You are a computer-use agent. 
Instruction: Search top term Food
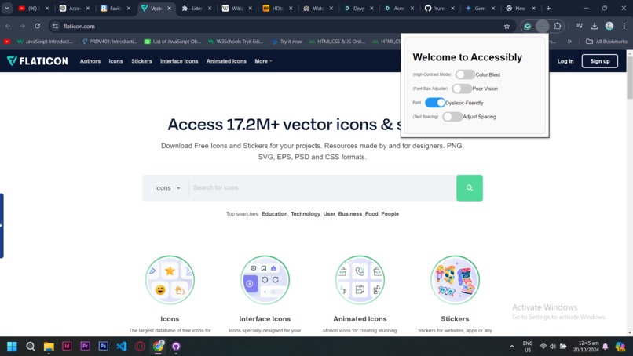click(x=371, y=214)
